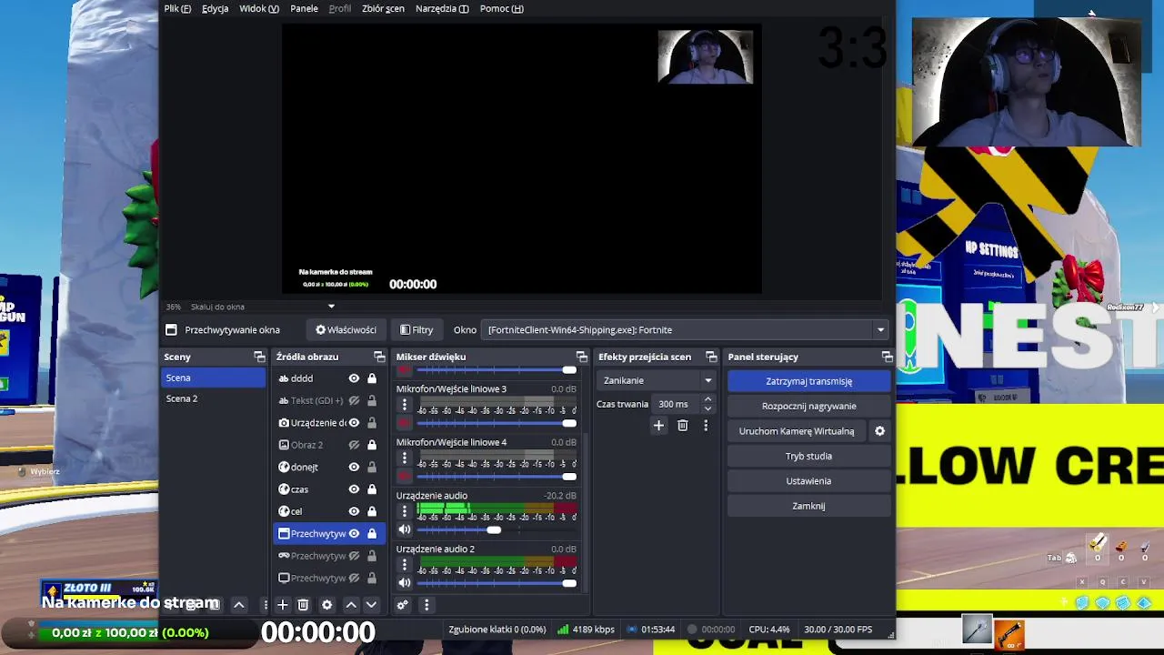Image resolution: width=1164 pixels, height=655 pixels.
Task: Move selected source up in list
Action: coord(351,605)
